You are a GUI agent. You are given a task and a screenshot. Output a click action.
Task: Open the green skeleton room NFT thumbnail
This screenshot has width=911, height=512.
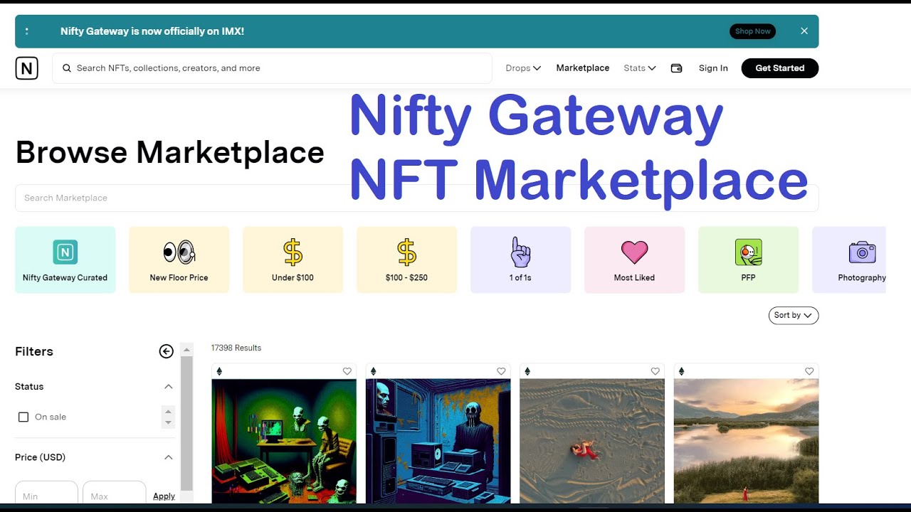click(284, 441)
